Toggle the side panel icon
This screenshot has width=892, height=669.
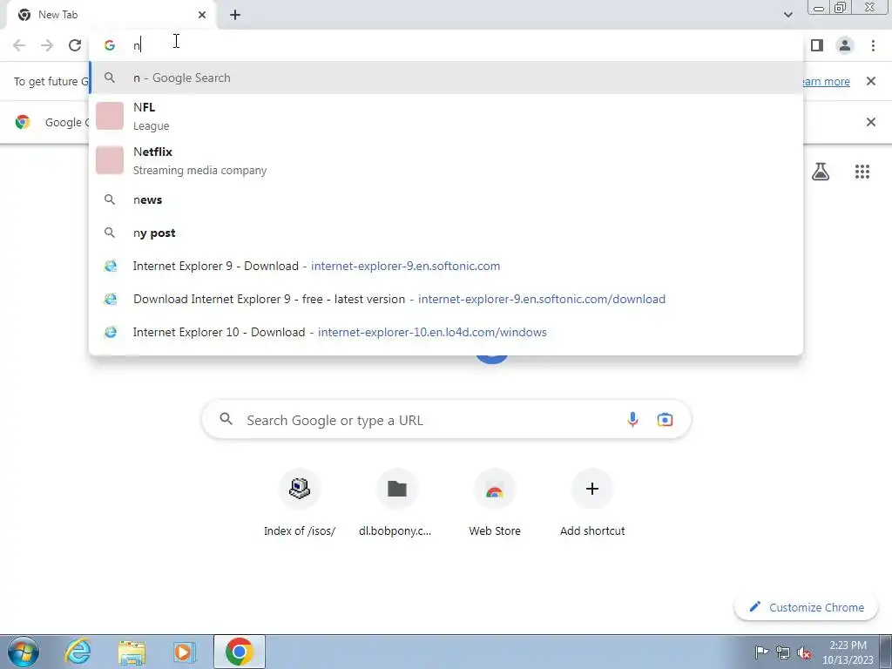pos(817,45)
